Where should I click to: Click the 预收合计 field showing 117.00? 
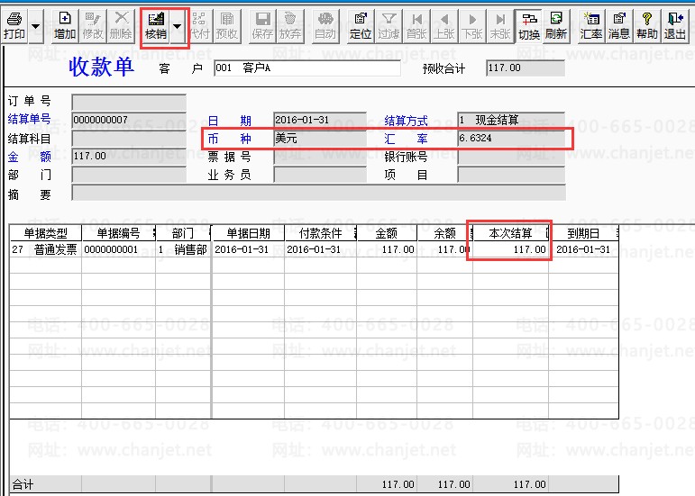click(526, 68)
